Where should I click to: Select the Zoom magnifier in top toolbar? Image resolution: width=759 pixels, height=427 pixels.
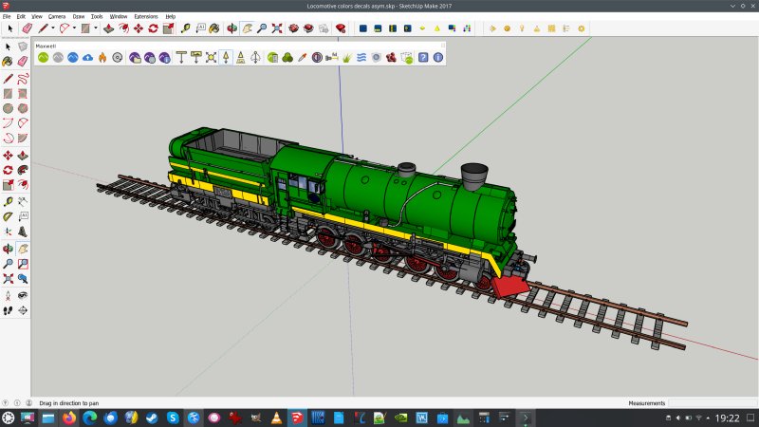coord(262,28)
